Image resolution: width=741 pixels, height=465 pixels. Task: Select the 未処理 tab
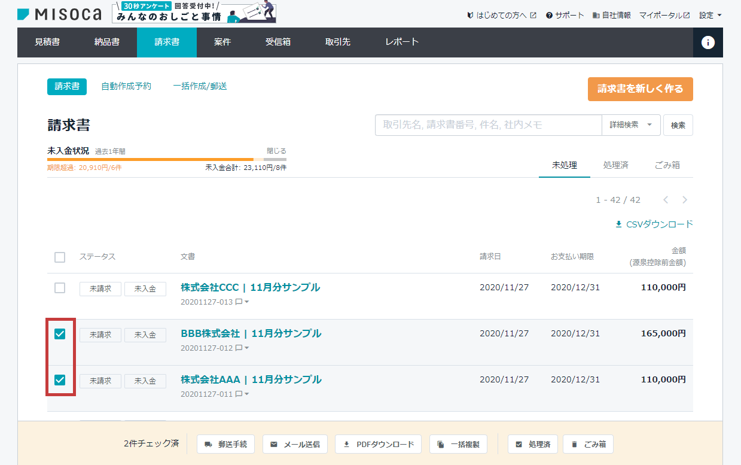click(565, 166)
